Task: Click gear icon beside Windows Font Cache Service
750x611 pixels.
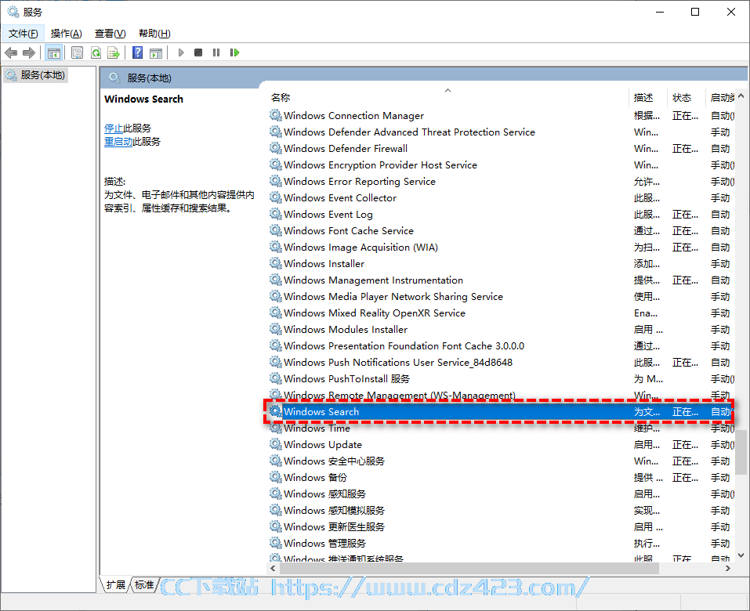Action: click(x=276, y=230)
